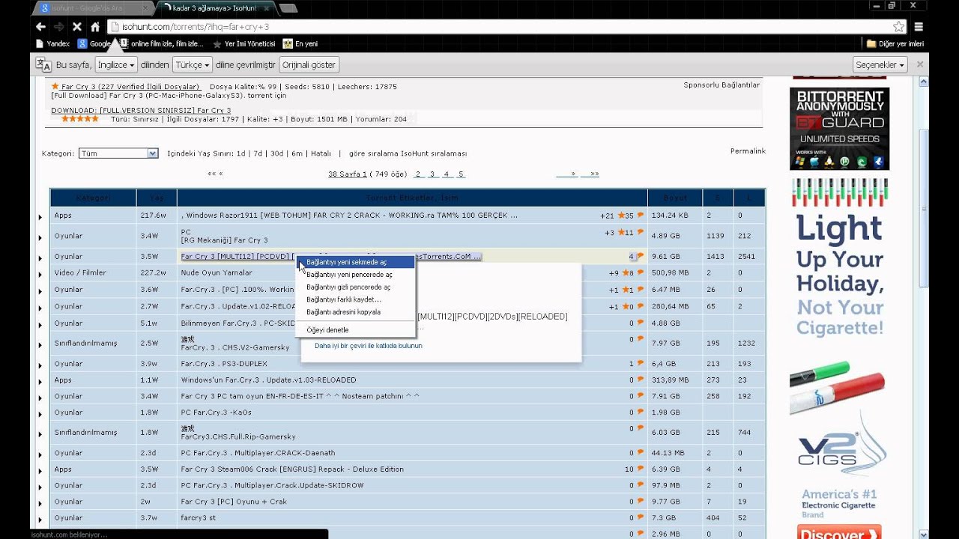Image resolution: width=959 pixels, height=539 pixels.
Task: Open the Chrome menu hamburger icon
Action: point(920,26)
